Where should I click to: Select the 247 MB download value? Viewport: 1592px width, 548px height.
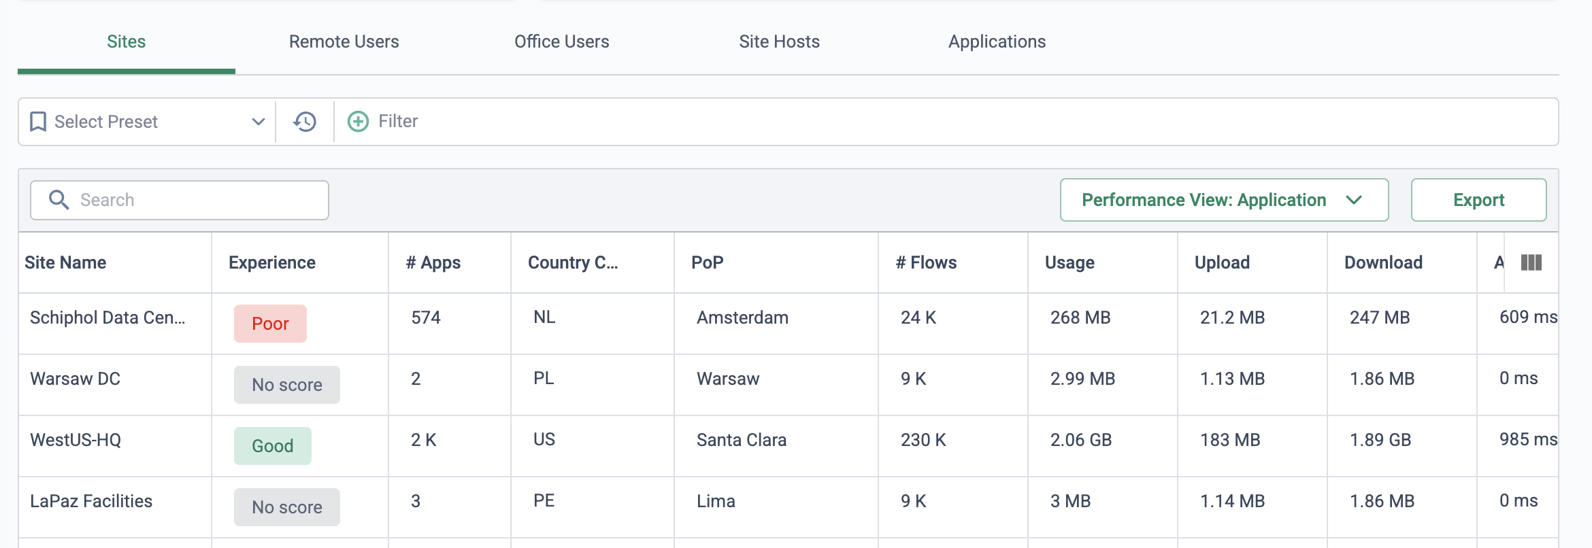[x=1380, y=318]
